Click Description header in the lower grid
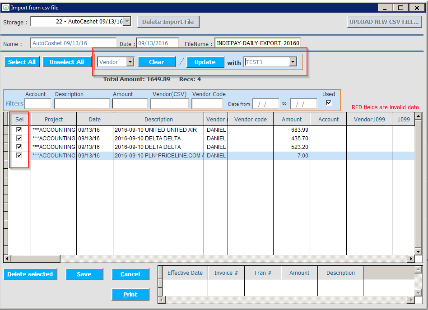This screenshot has height=310, width=428. pos(340,273)
